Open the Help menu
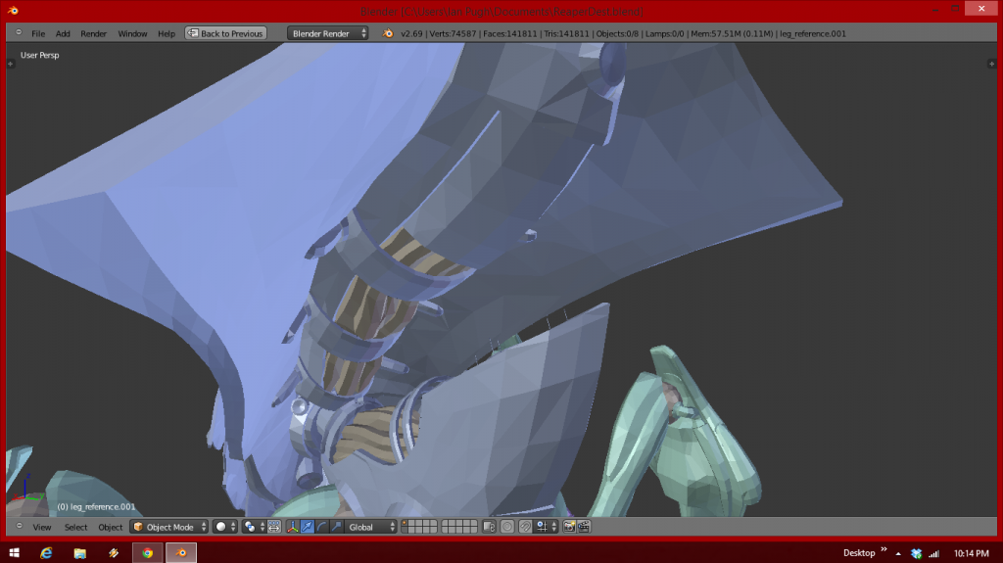This screenshot has height=563, width=1003. (x=167, y=33)
